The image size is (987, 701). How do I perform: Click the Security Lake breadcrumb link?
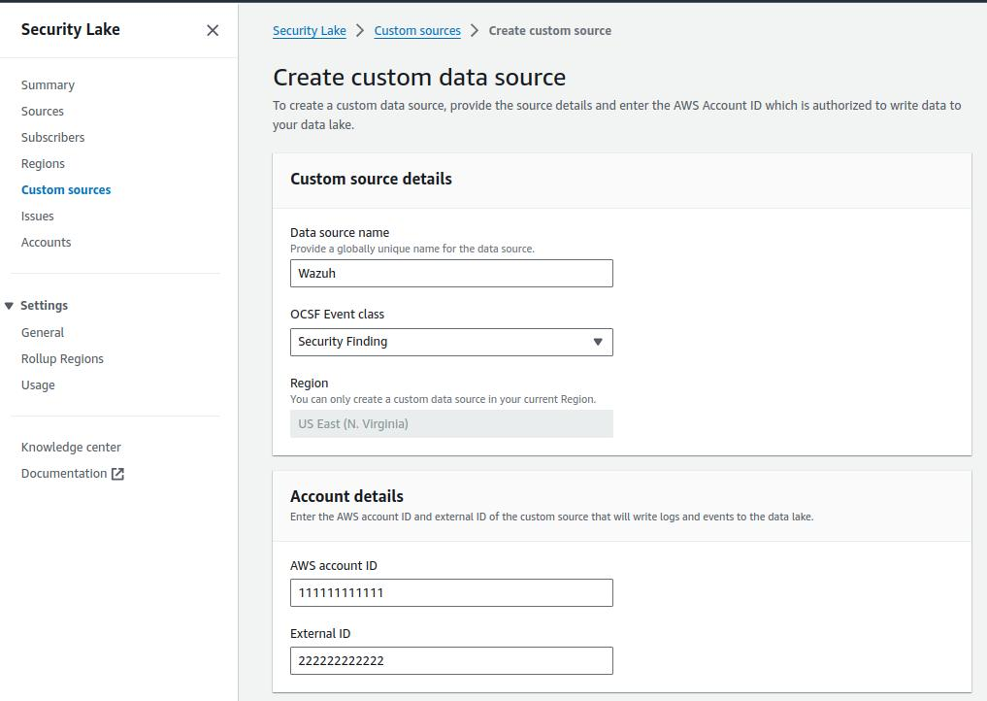click(309, 31)
